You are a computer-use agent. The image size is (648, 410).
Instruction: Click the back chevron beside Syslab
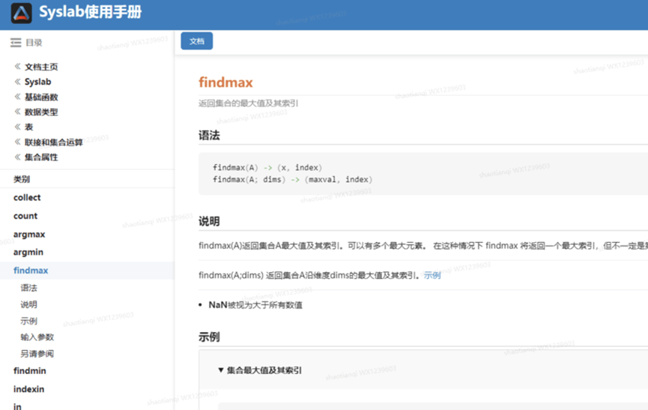click(x=17, y=82)
